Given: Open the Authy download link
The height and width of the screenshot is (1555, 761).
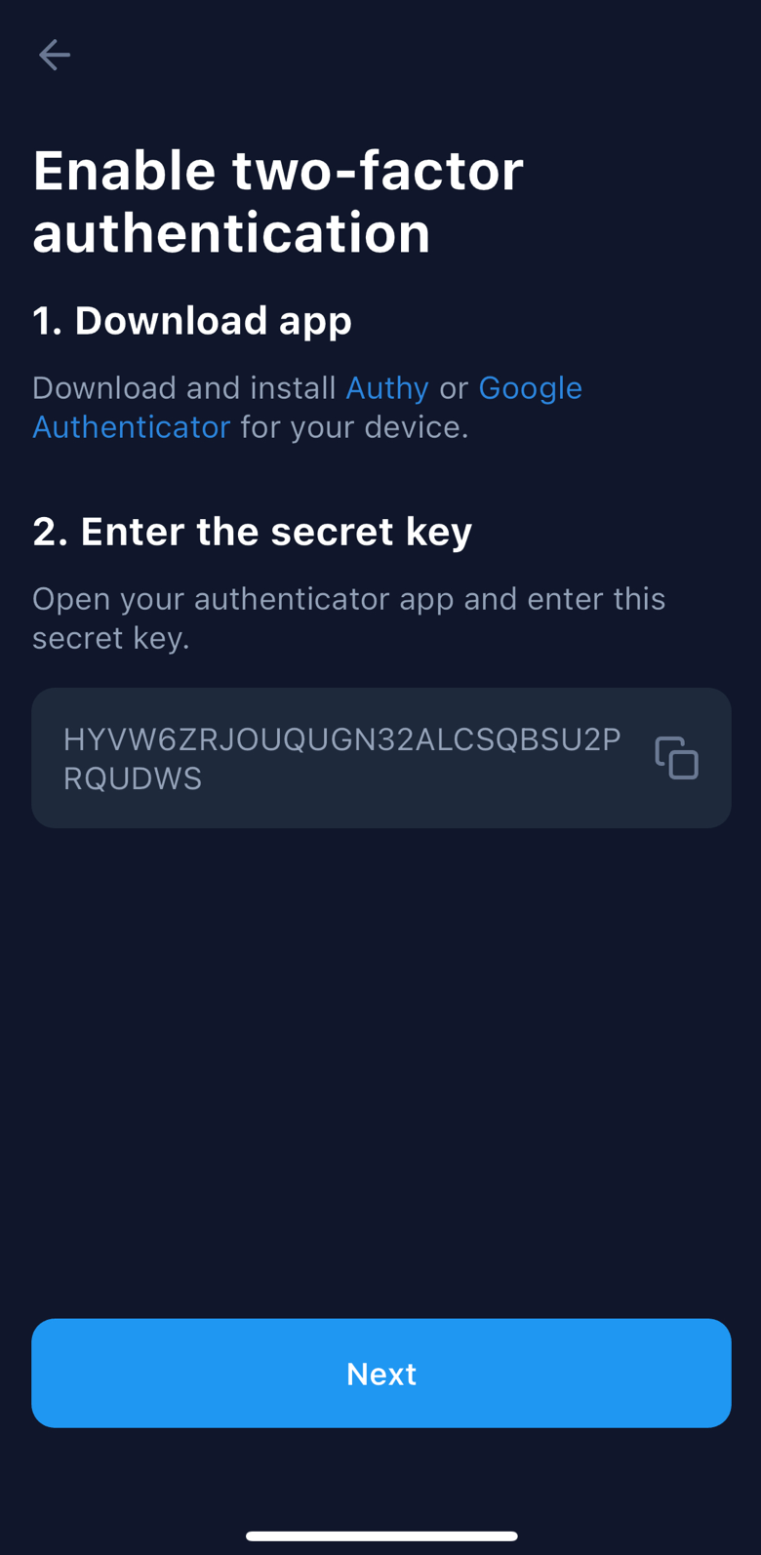Looking at the screenshot, I should tap(387, 388).
